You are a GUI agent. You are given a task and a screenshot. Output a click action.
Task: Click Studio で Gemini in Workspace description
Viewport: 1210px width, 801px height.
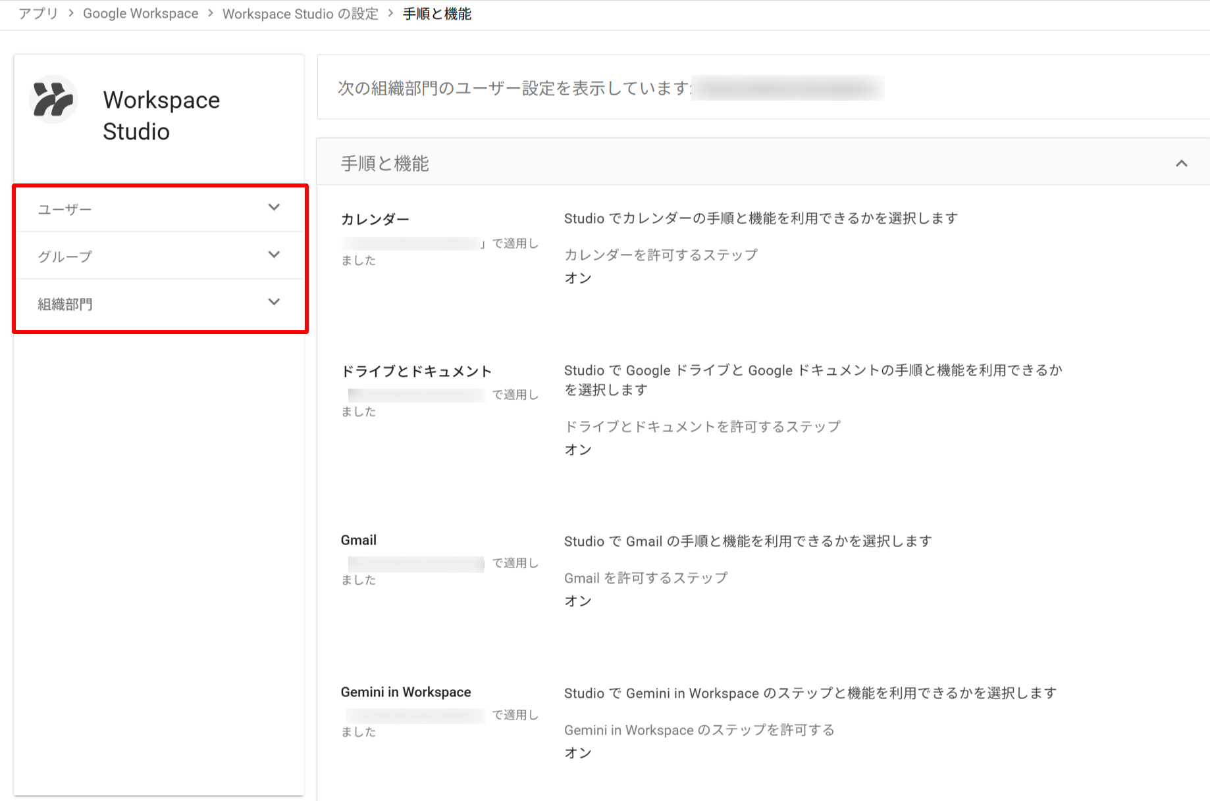pos(810,693)
